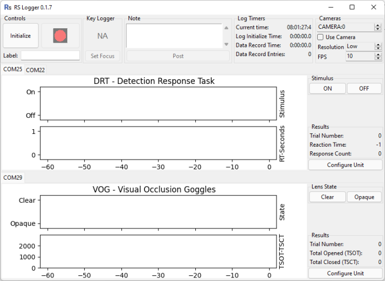The height and width of the screenshot is (281, 385).
Task: Enable the Use Camera checkbox
Action: 320,37
